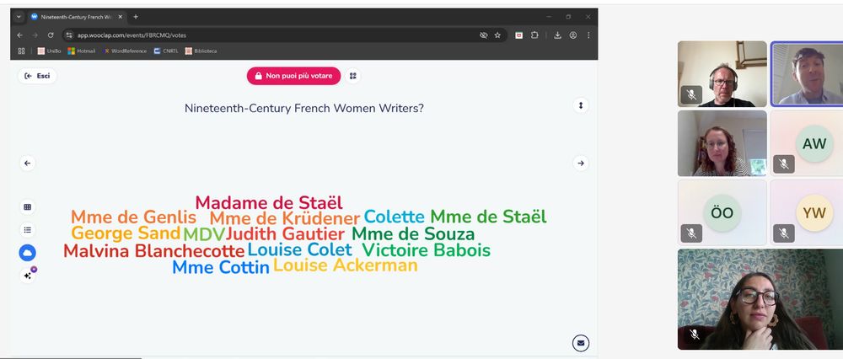Select video tile of woman with red hair
843x359 pixels.
point(722,143)
